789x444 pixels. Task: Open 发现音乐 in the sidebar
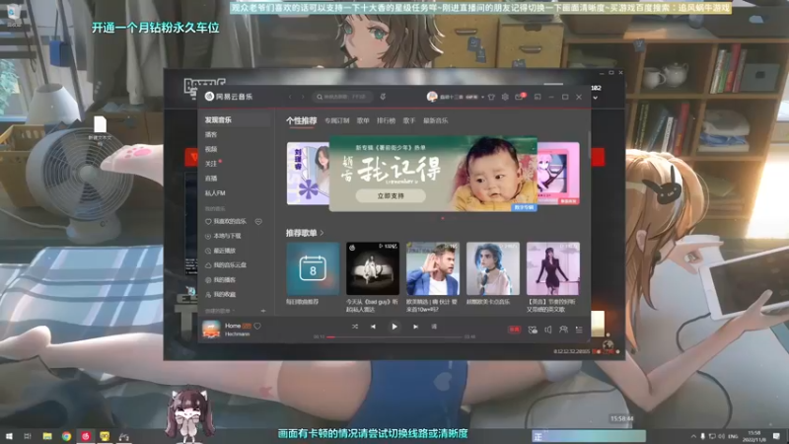point(235,119)
